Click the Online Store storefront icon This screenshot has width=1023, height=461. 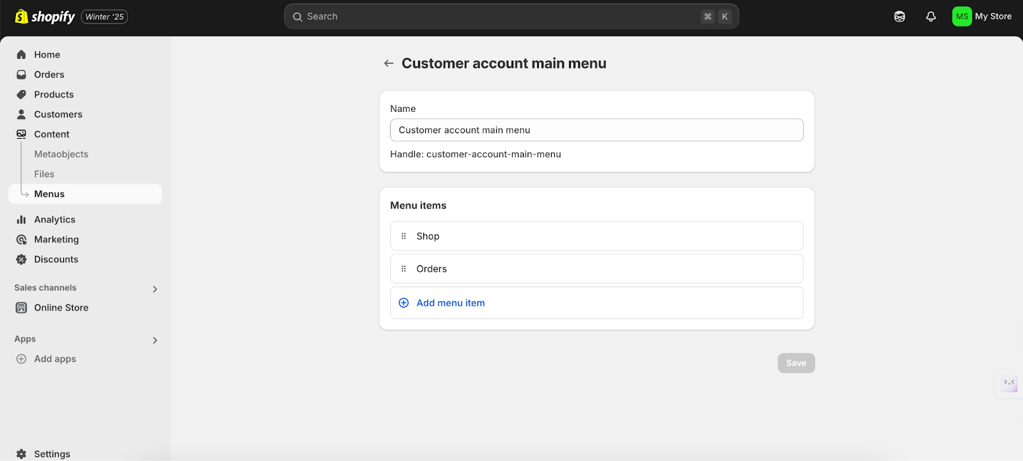21,308
